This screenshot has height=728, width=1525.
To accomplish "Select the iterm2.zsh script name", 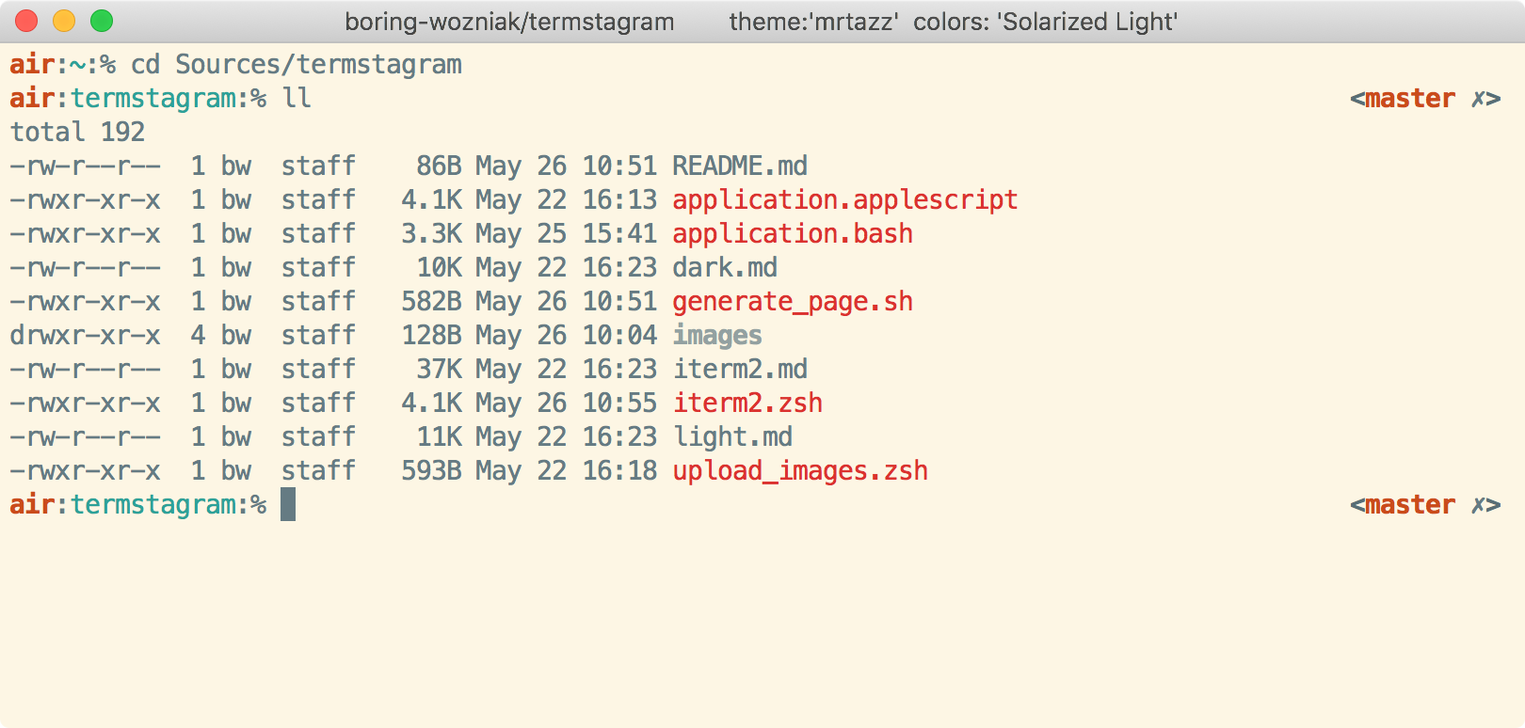I will click(x=746, y=404).
